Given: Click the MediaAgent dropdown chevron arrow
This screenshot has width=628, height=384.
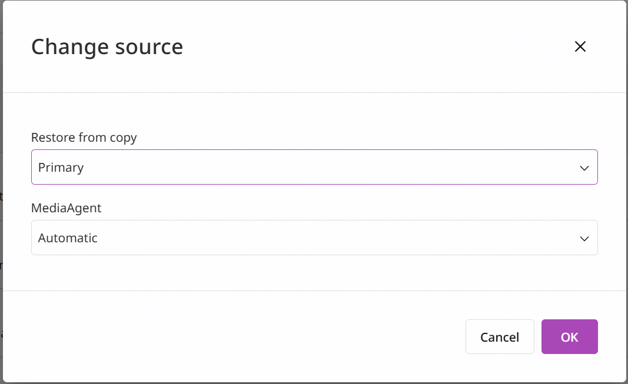Looking at the screenshot, I should point(584,239).
